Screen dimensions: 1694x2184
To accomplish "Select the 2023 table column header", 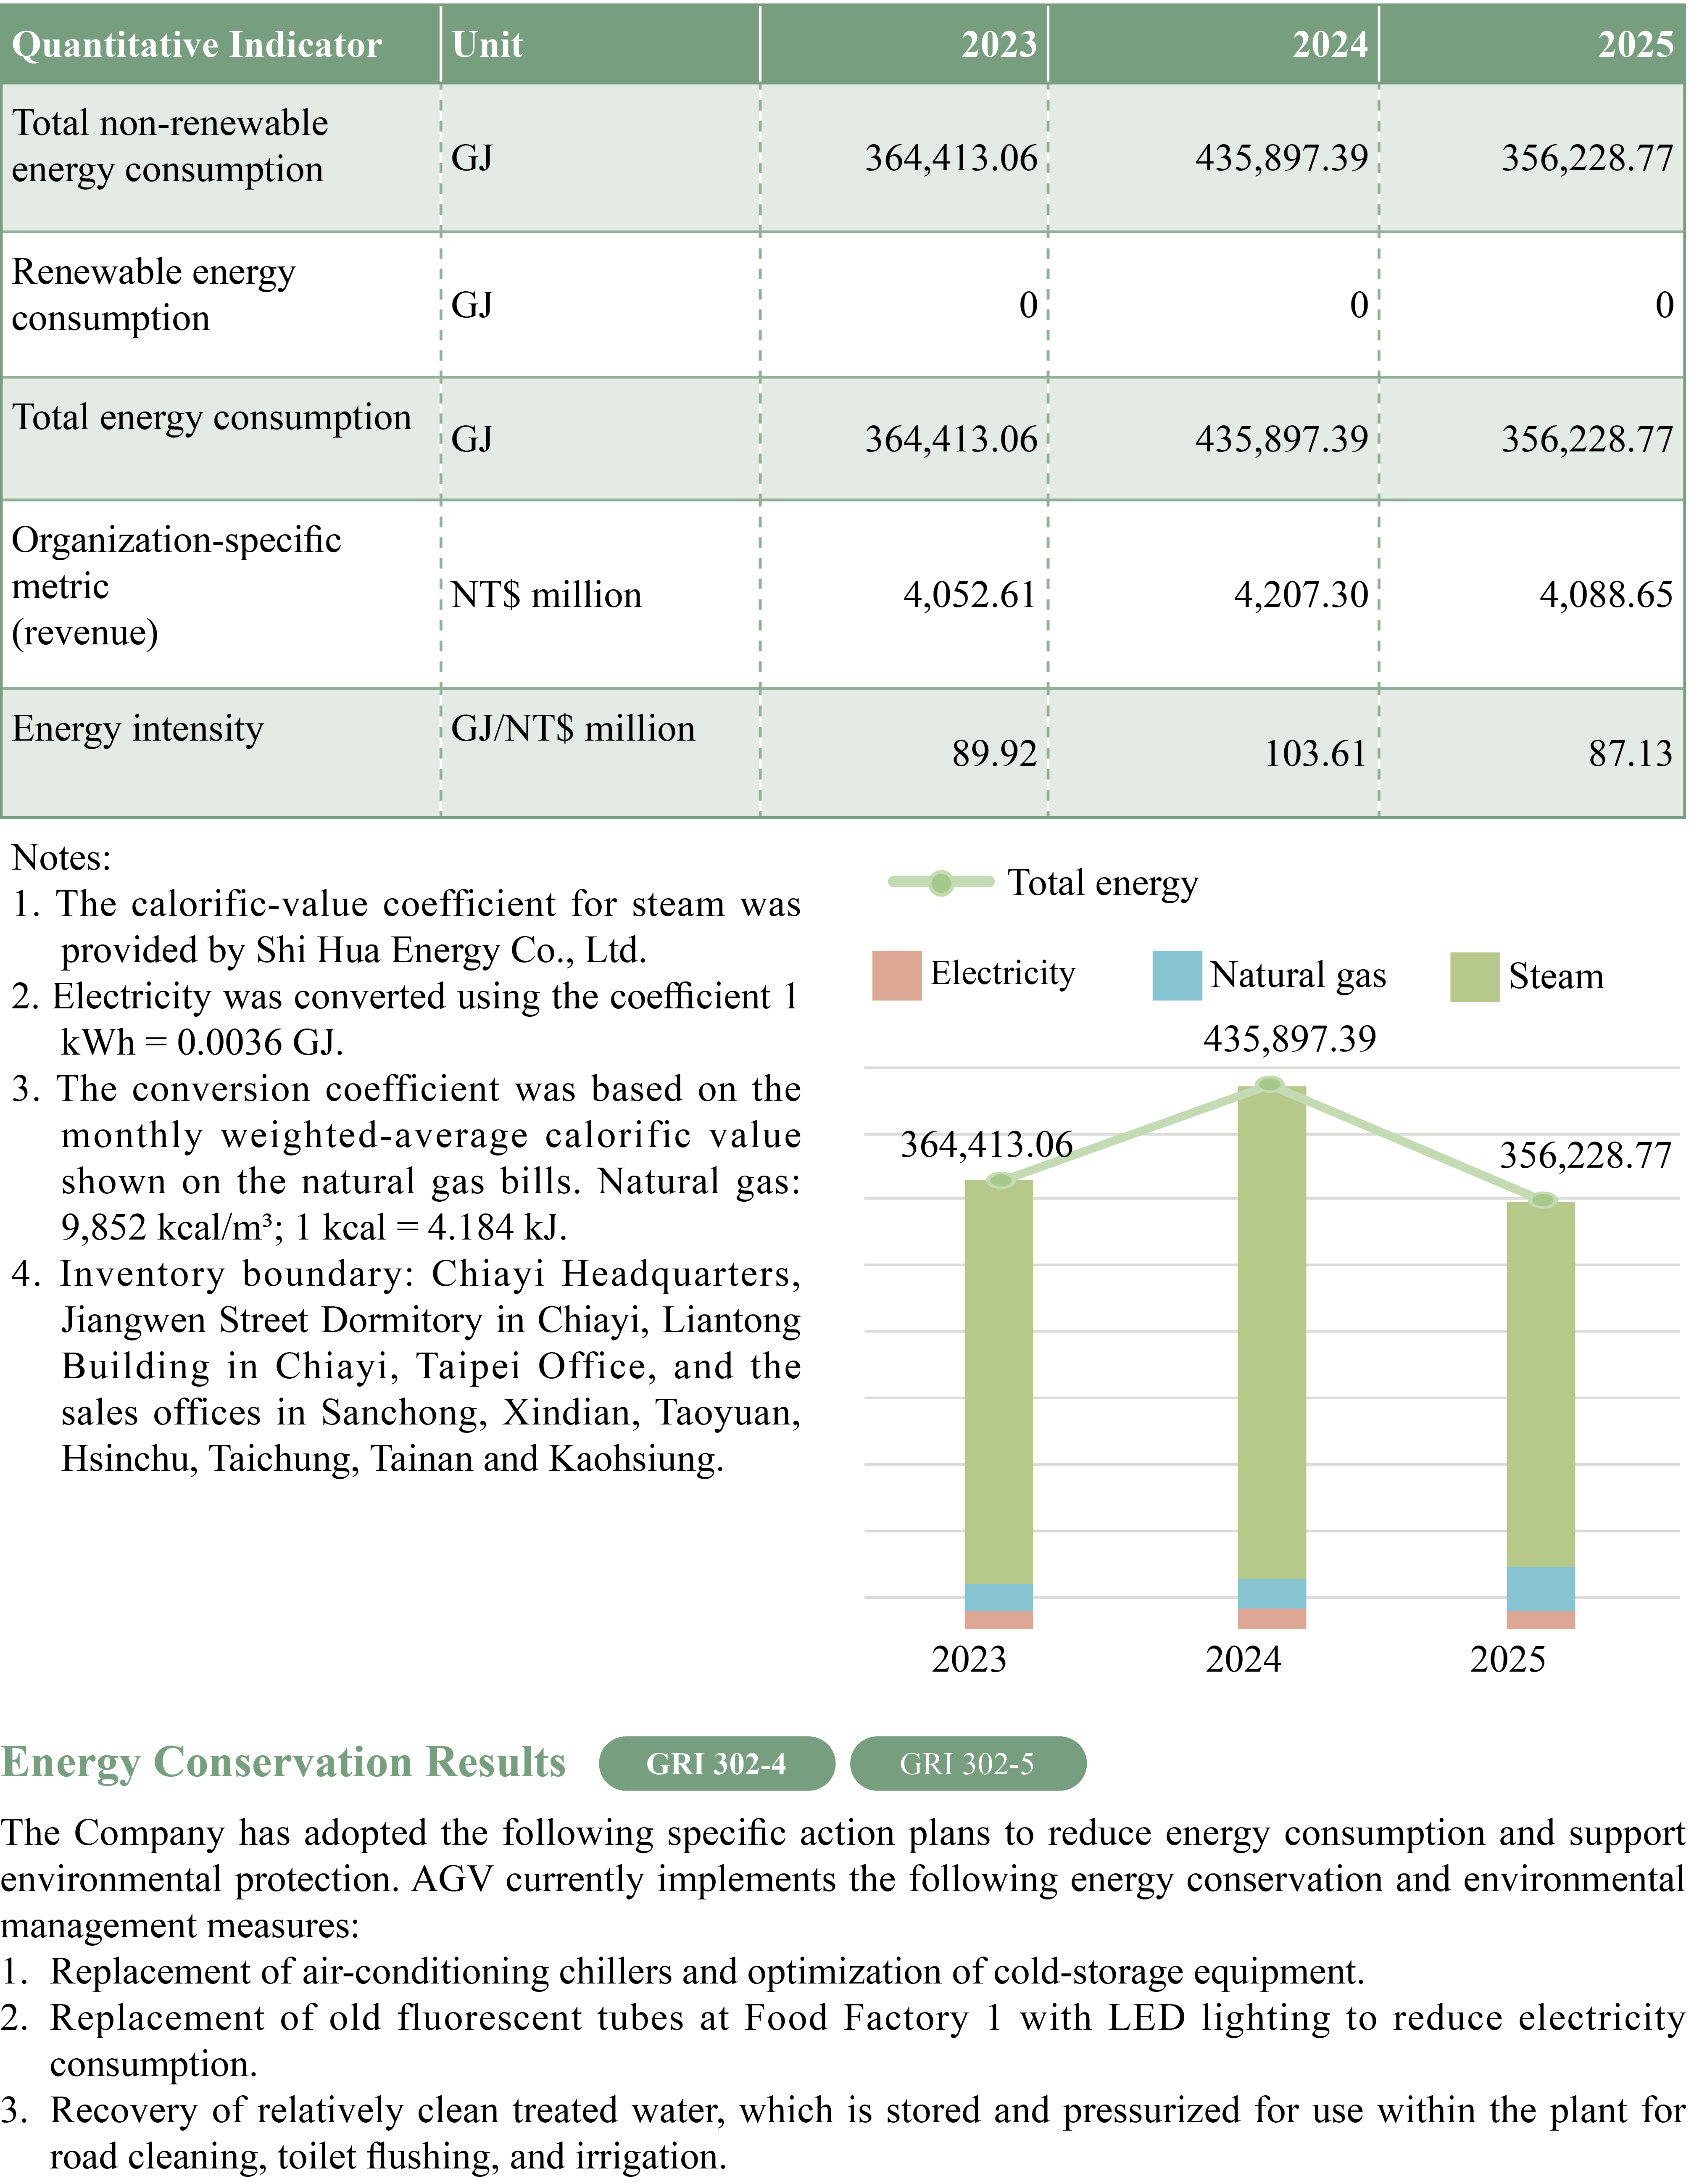I will tap(999, 45).
